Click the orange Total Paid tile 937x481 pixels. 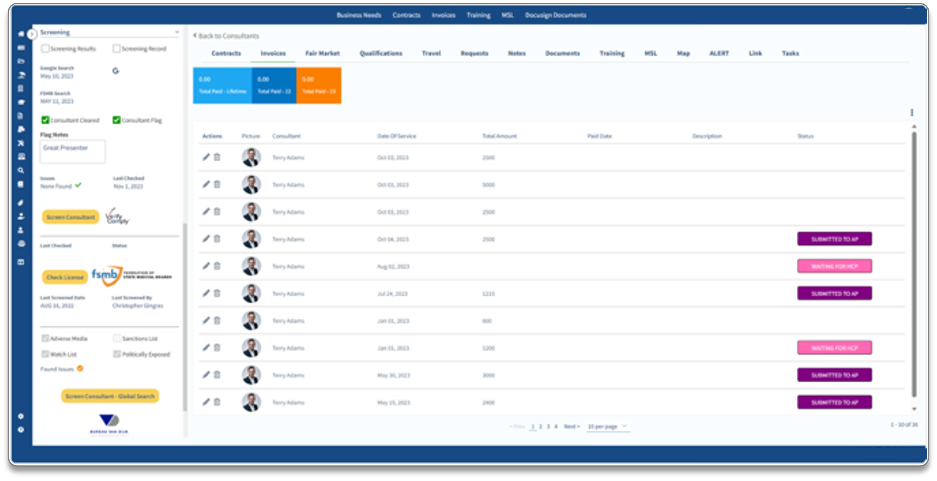pos(319,86)
